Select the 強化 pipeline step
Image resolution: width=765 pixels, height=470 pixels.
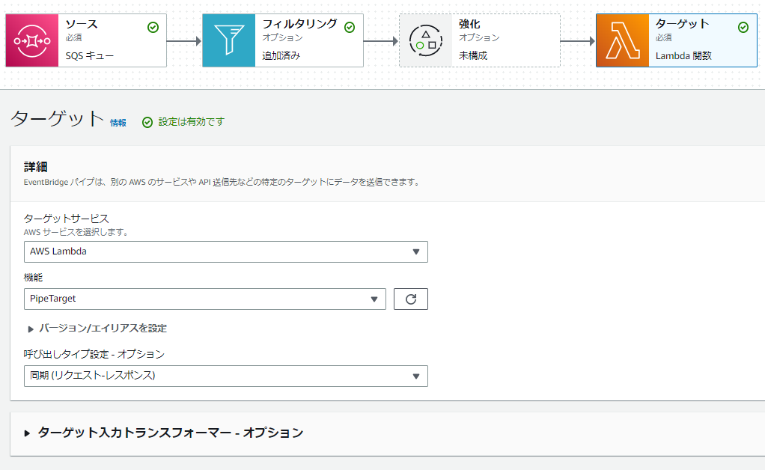(x=480, y=40)
